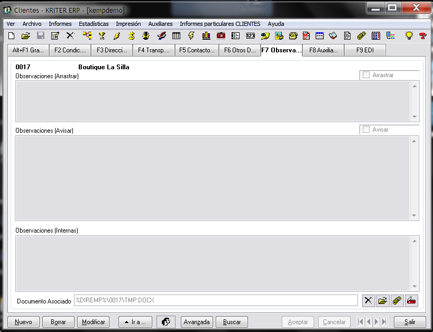433x332 pixels.
Task: Click the notepad with pencil edit icon
Action: pos(55,35)
